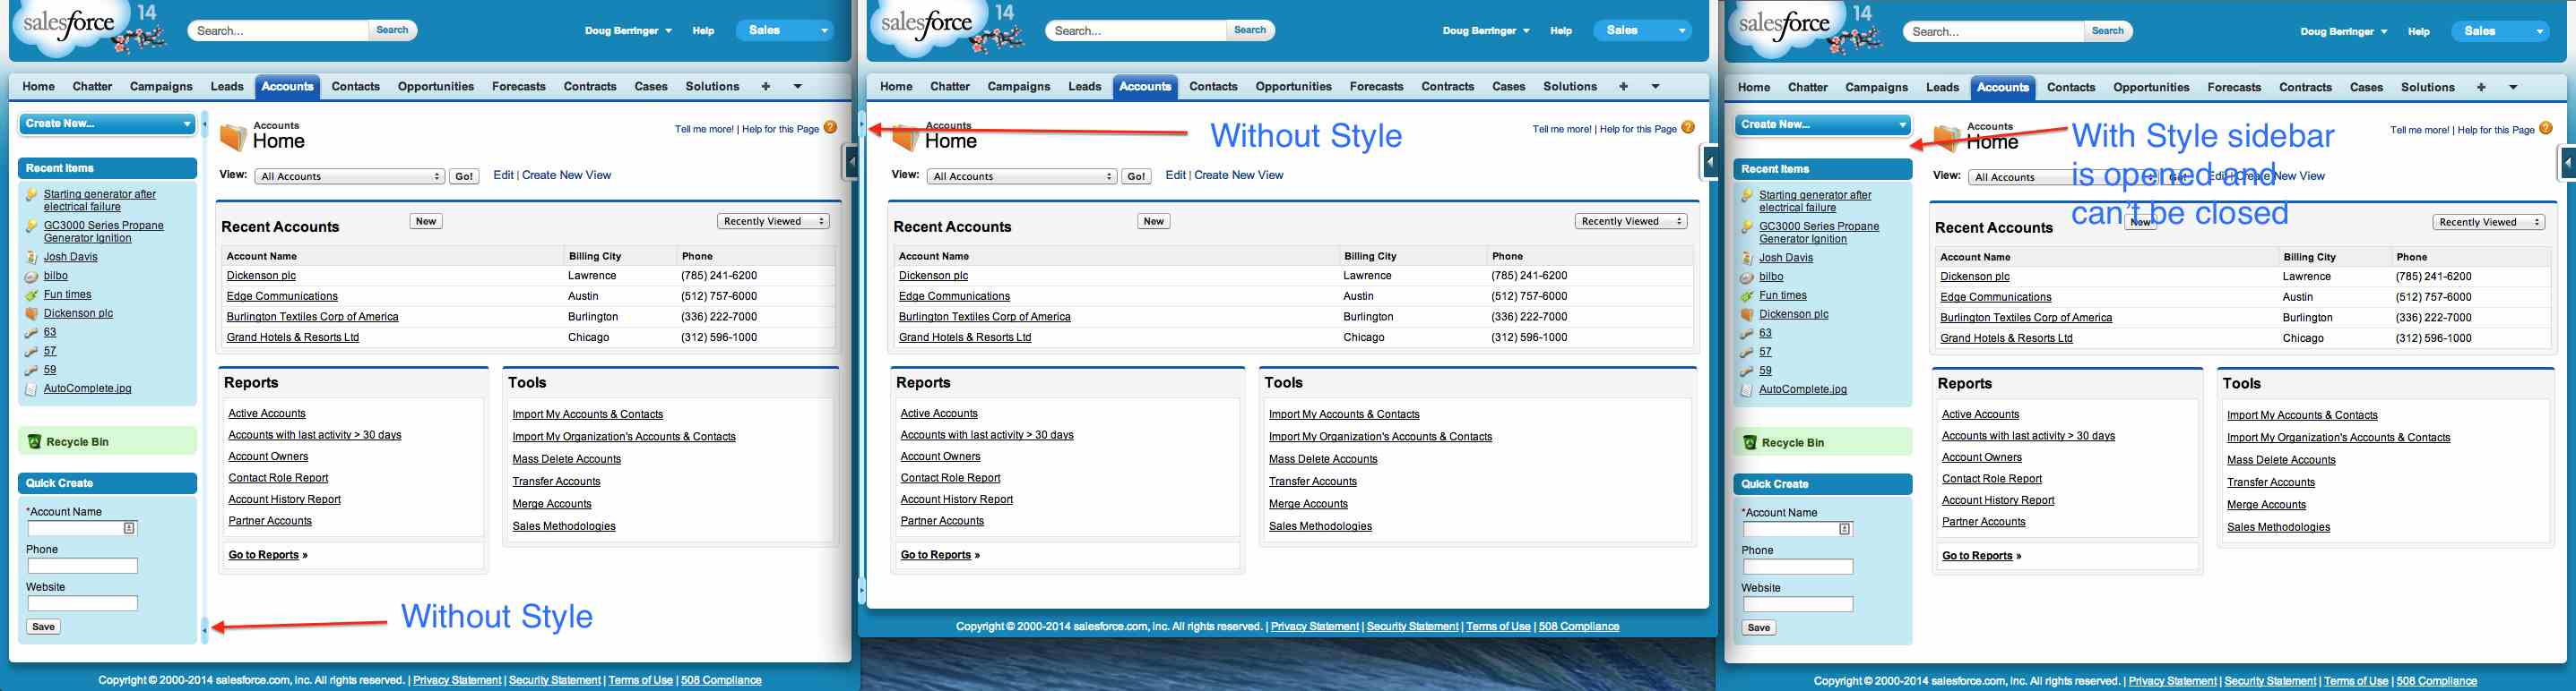Image resolution: width=2576 pixels, height=691 pixels.
Task: Click the lookup icon beside Account Name, right screenshot
Action: coord(1845,529)
